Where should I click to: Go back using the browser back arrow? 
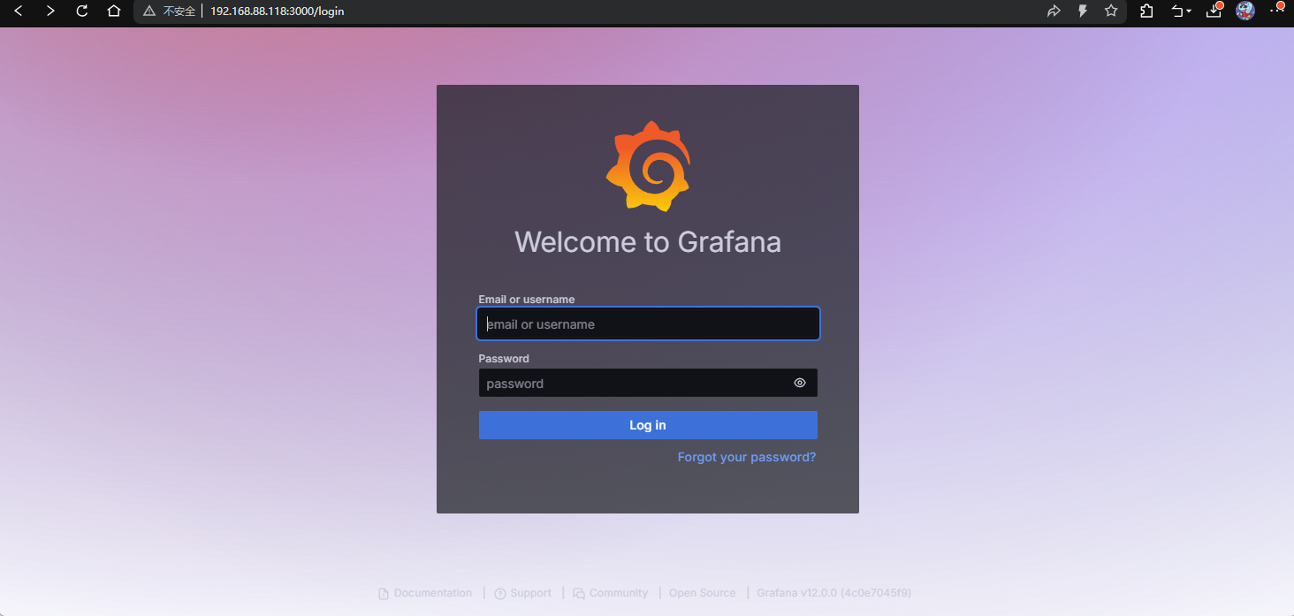point(18,11)
